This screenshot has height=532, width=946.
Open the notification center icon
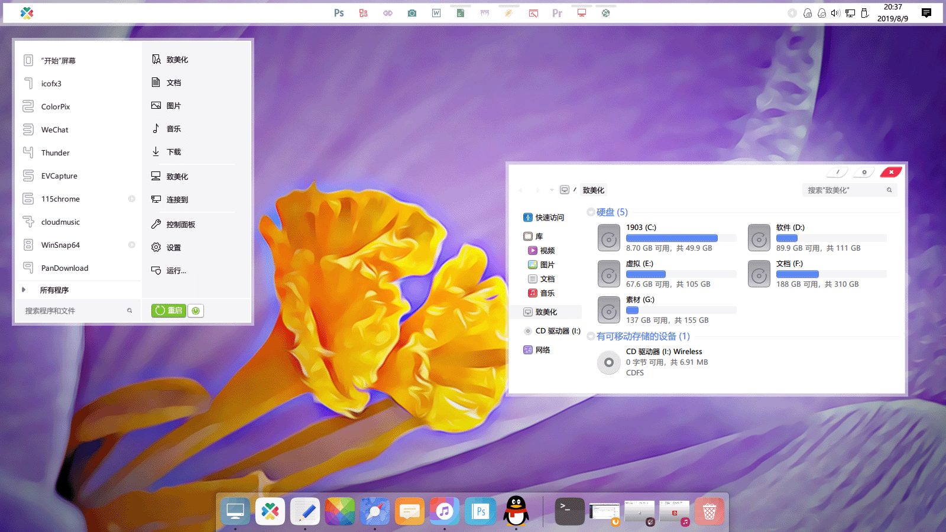click(x=926, y=13)
